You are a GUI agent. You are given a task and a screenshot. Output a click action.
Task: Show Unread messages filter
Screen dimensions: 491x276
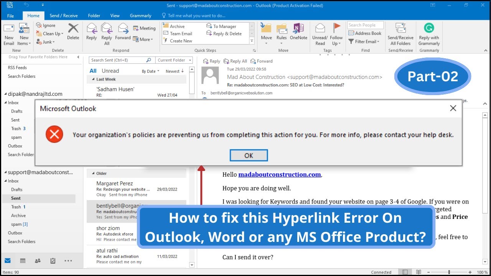tap(110, 71)
